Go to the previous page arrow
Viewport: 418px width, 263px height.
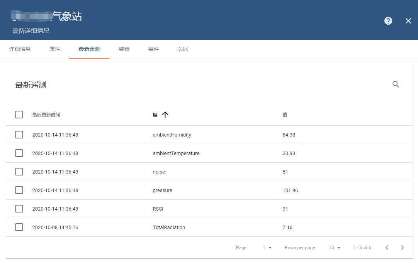[387, 248]
